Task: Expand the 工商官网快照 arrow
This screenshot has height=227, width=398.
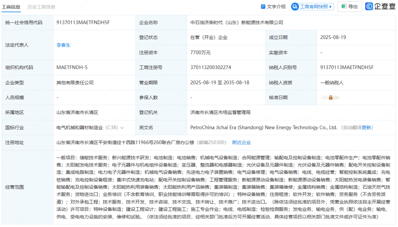Action: pos(330,6)
